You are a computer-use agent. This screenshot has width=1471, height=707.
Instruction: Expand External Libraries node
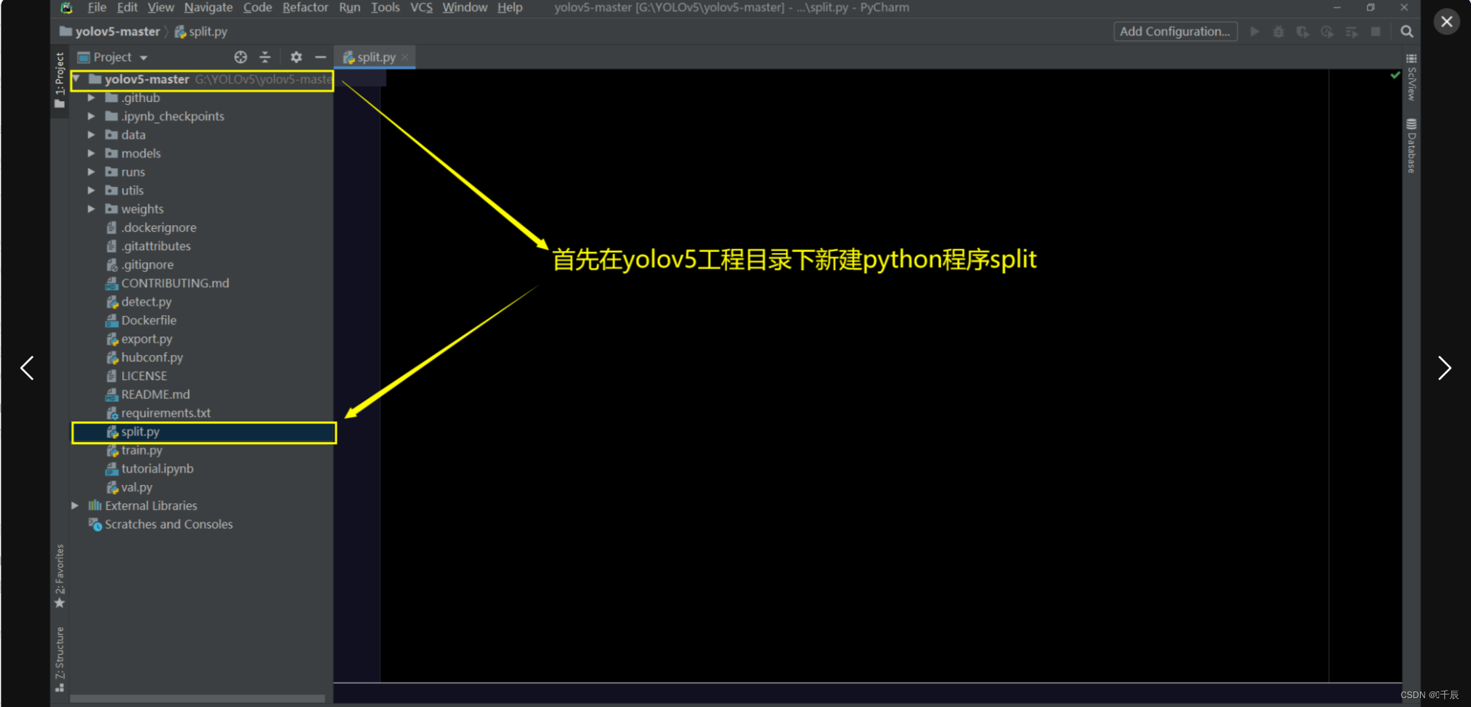[x=75, y=506]
